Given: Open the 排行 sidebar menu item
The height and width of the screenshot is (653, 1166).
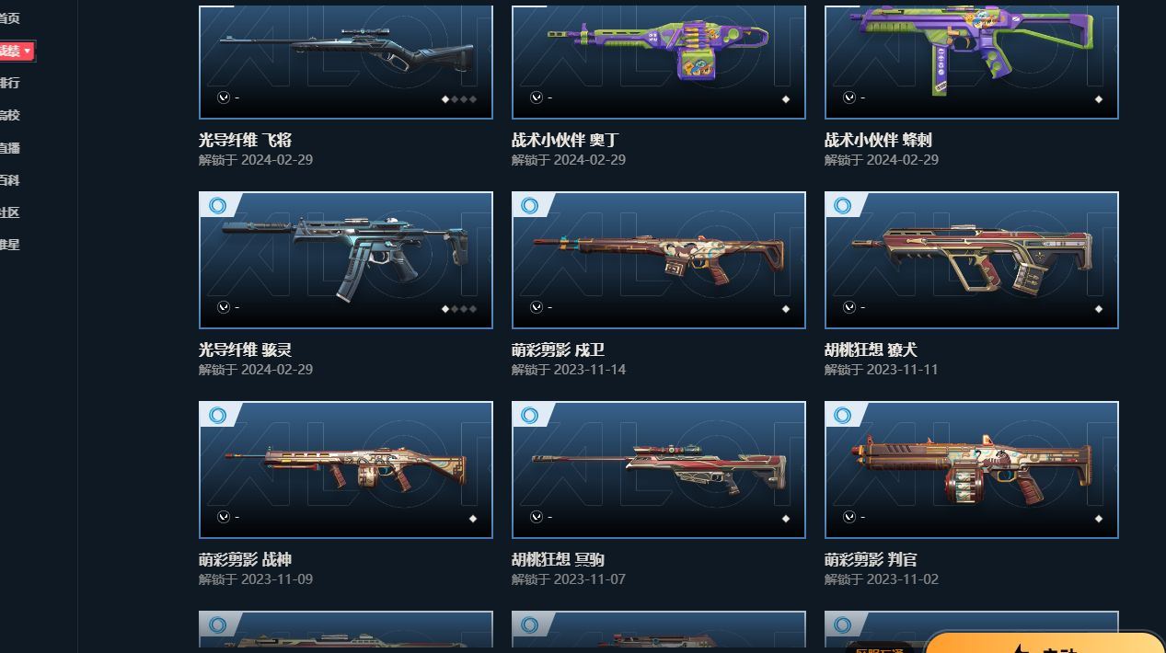Looking at the screenshot, I should (x=9, y=83).
